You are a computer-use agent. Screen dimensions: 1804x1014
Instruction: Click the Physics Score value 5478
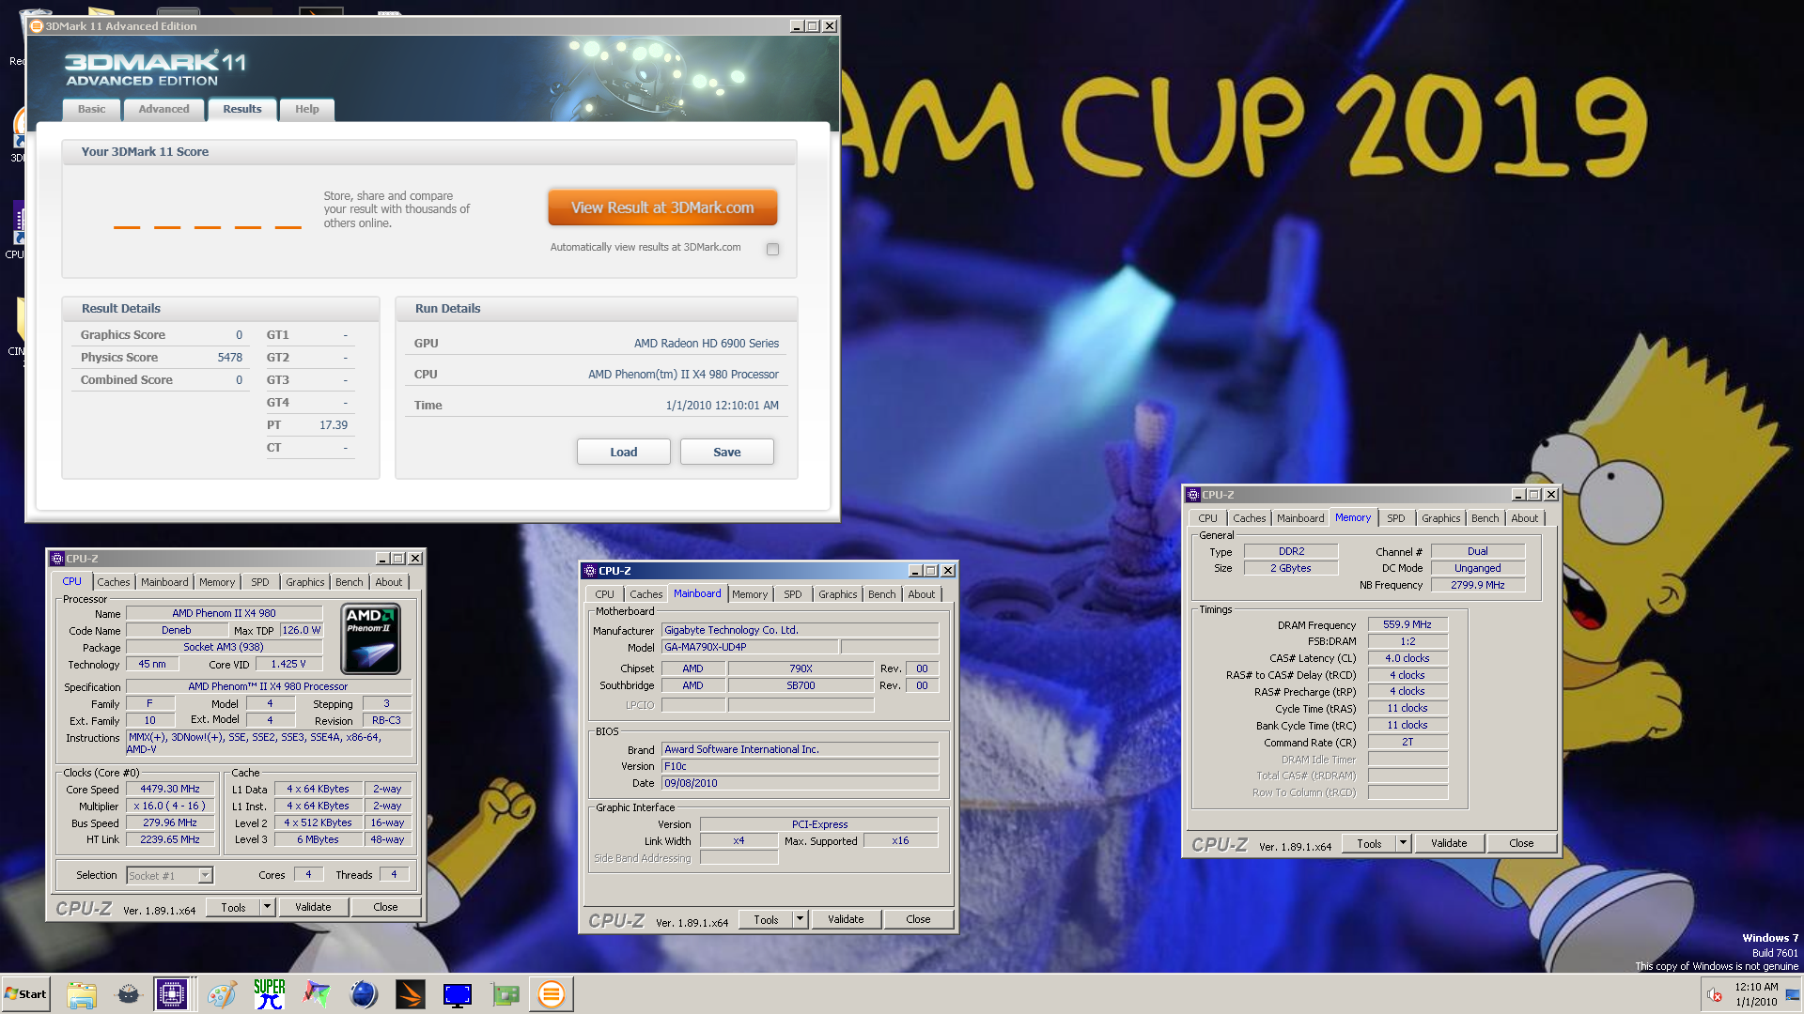pyautogui.click(x=230, y=358)
